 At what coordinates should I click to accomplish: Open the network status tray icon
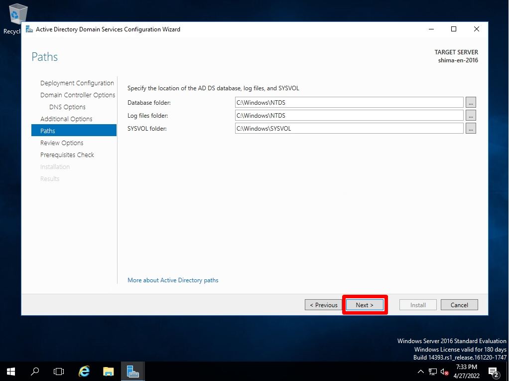click(x=433, y=372)
